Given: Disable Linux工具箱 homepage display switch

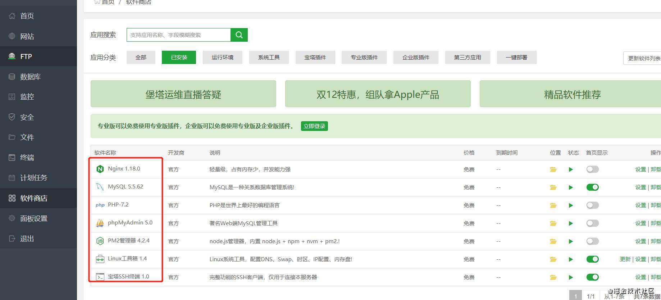Looking at the screenshot, I should tap(592, 259).
